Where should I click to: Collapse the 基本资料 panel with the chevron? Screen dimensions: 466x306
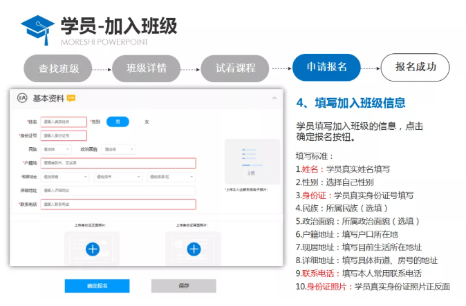point(274,98)
